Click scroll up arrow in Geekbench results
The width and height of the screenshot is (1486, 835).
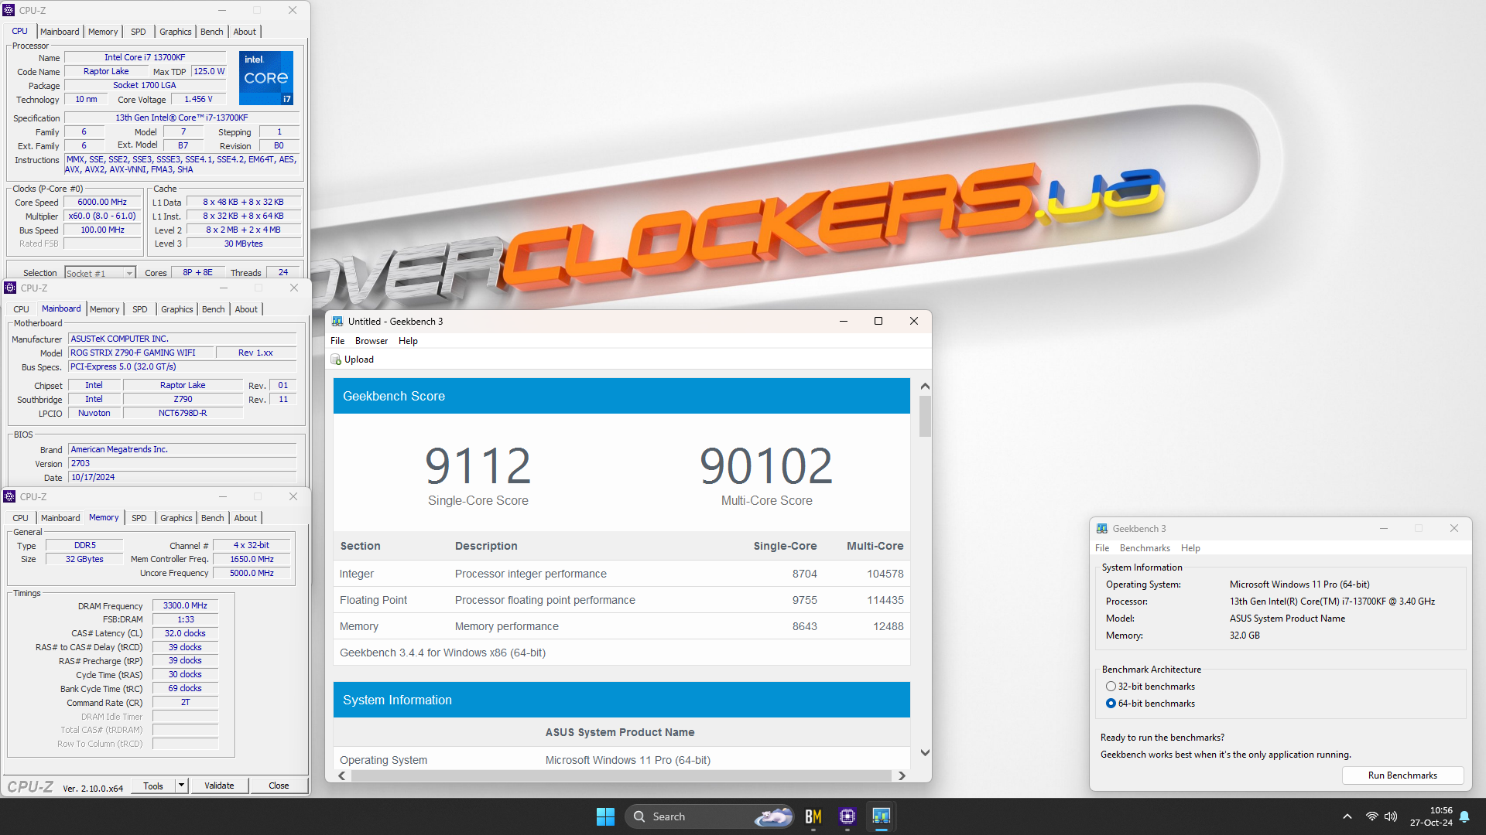[925, 386]
